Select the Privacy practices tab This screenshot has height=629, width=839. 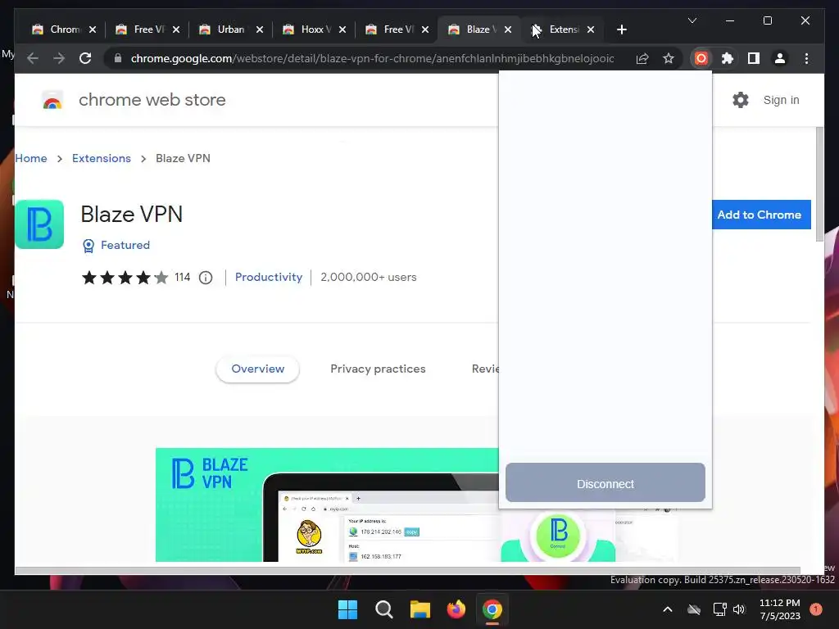[378, 369]
